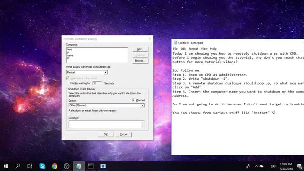Show hidden system tray icons

point(256,166)
